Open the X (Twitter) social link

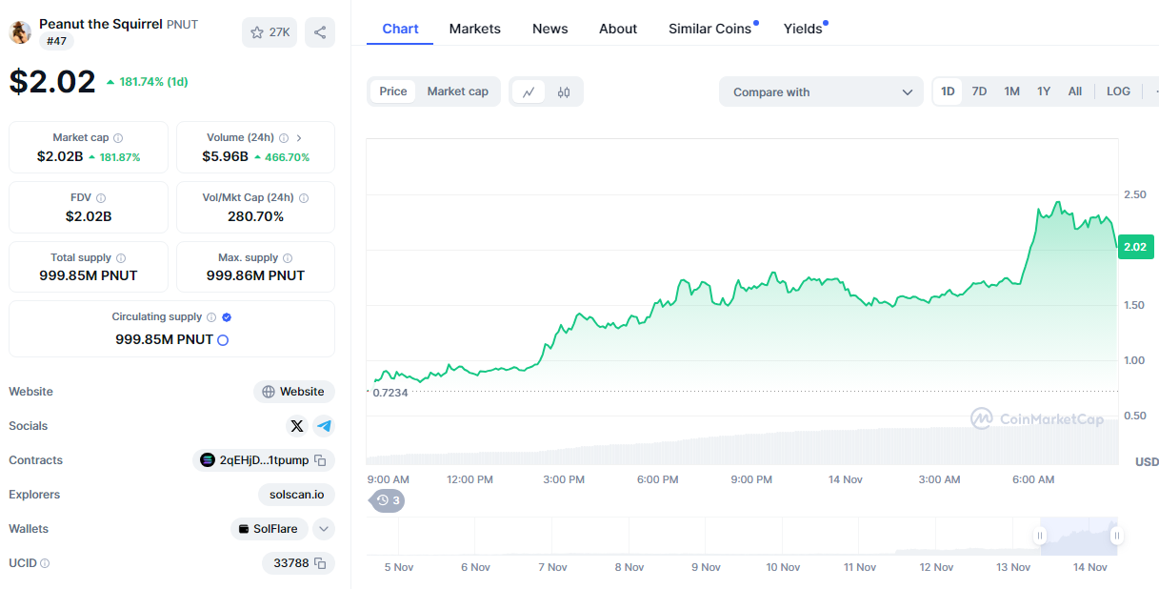pos(297,426)
